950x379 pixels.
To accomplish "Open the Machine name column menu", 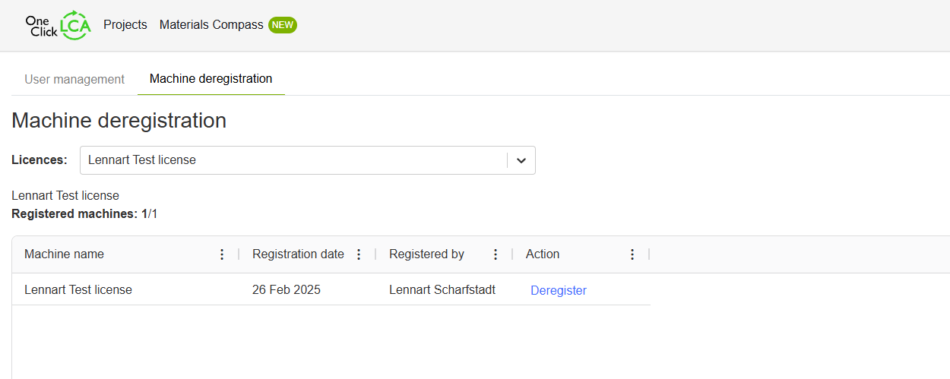I will (222, 254).
